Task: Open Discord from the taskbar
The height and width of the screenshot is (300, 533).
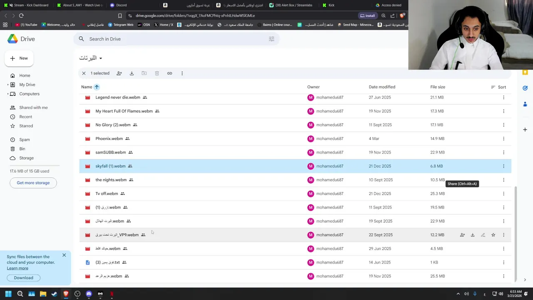Action: click(89, 294)
